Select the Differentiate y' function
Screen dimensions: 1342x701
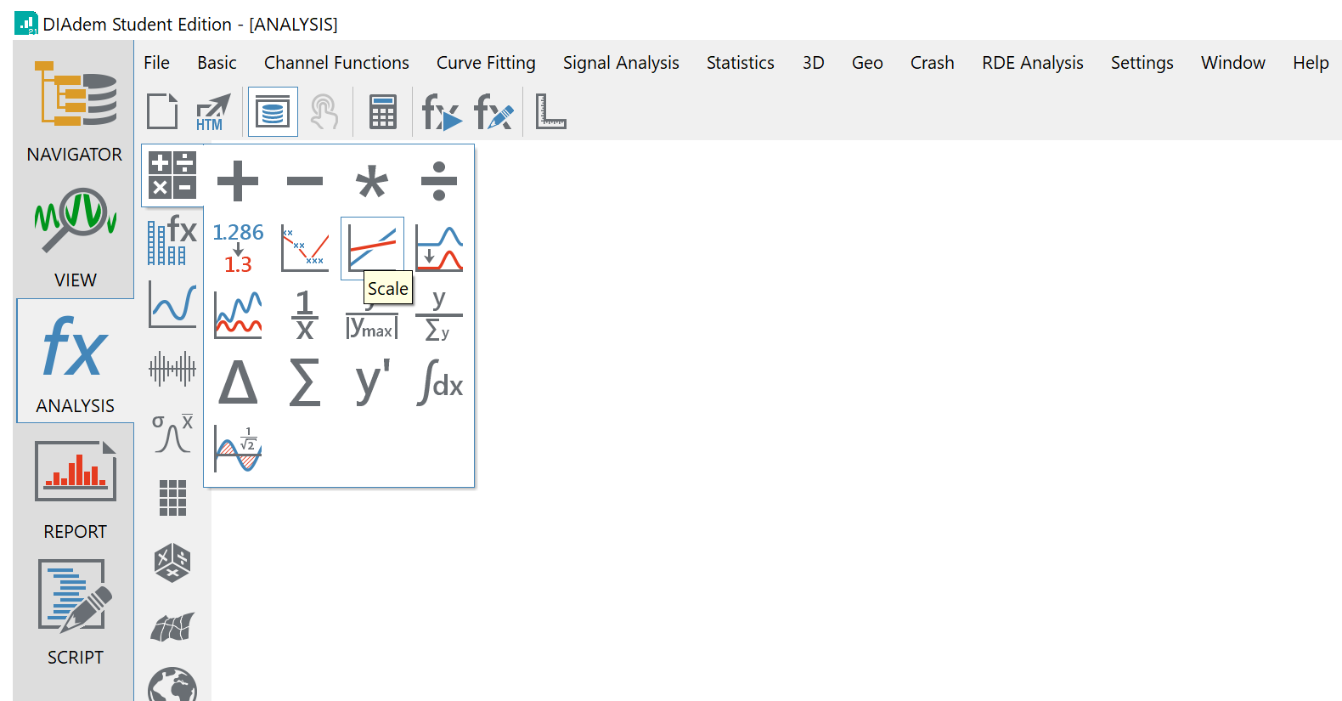(372, 382)
